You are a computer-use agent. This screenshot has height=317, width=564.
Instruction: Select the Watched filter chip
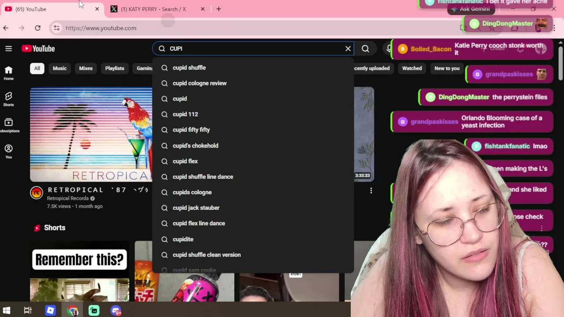click(x=412, y=68)
